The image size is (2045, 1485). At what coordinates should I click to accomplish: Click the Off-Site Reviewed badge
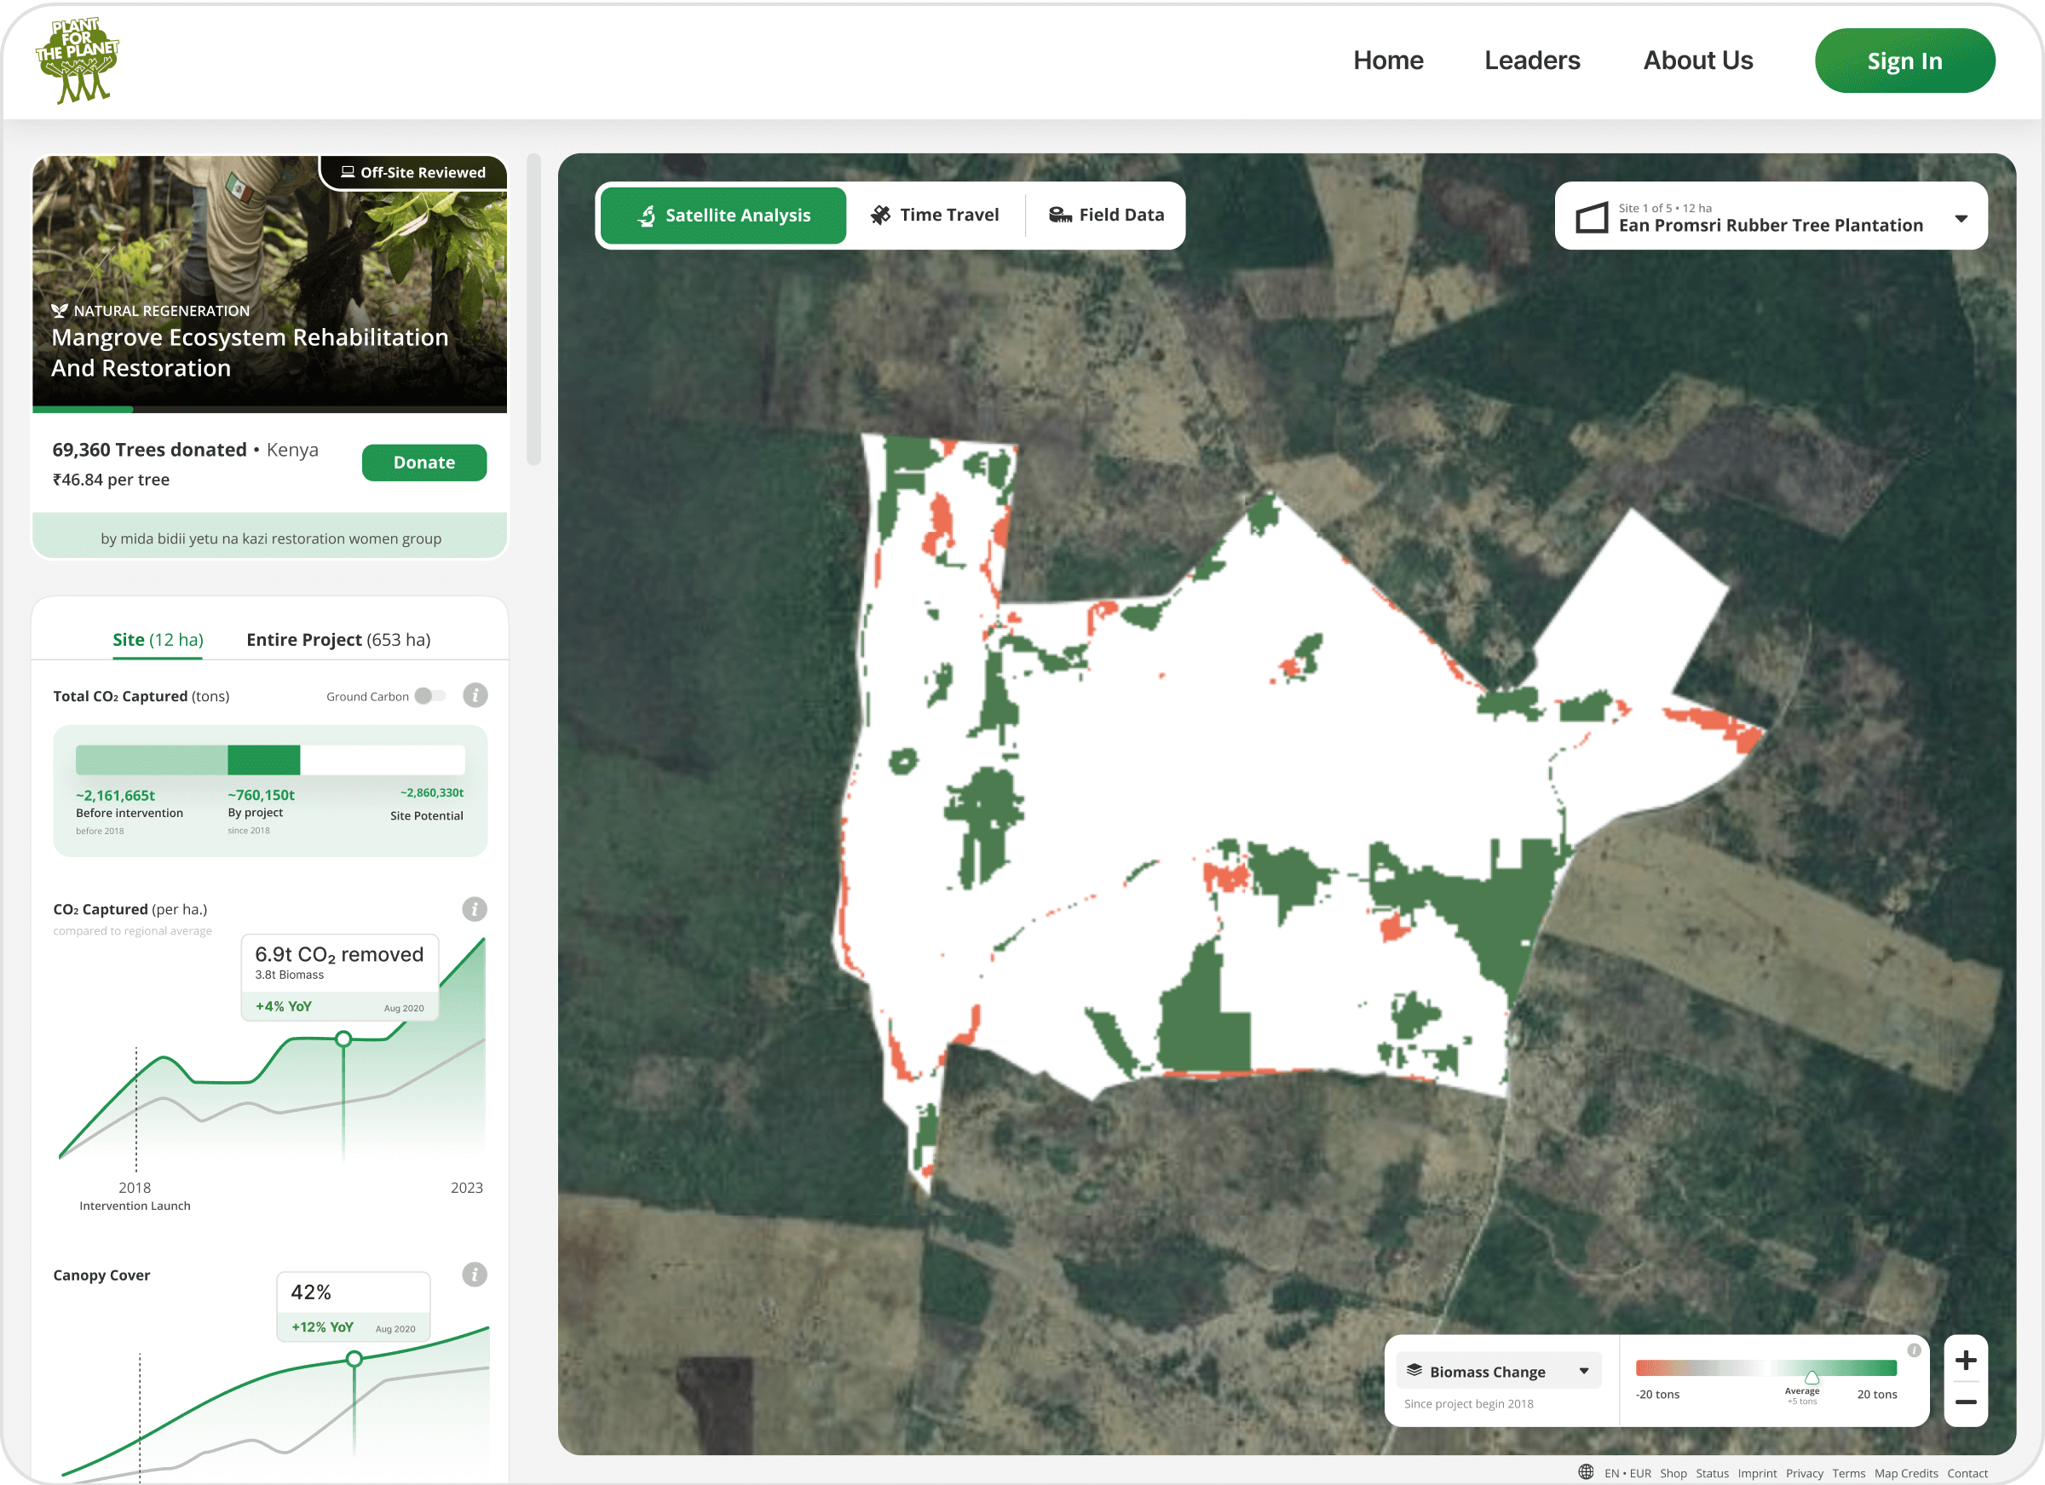point(413,172)
